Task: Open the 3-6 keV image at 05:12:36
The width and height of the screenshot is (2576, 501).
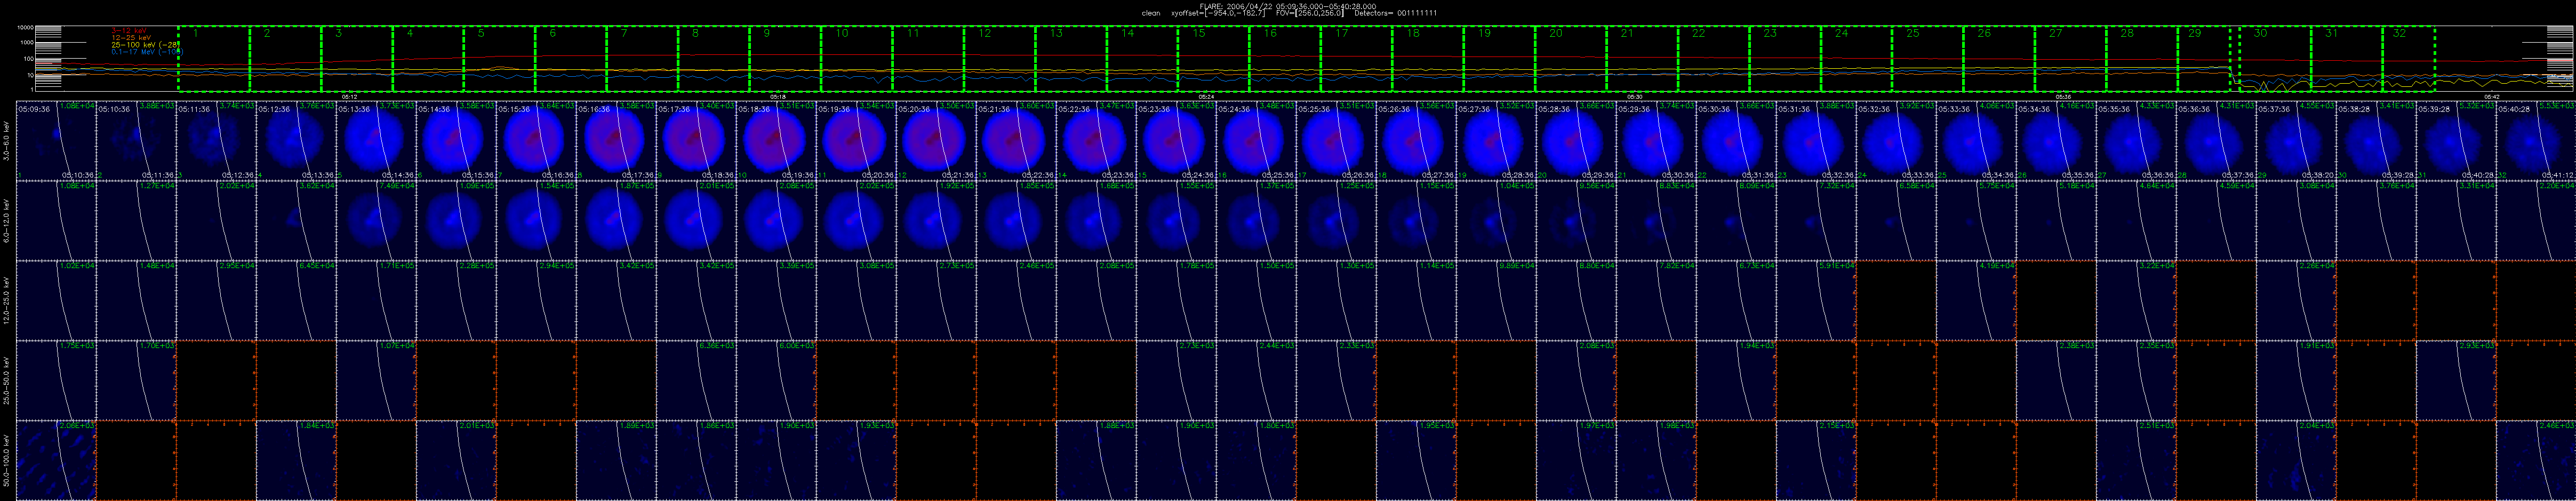Action: (296, 140)
